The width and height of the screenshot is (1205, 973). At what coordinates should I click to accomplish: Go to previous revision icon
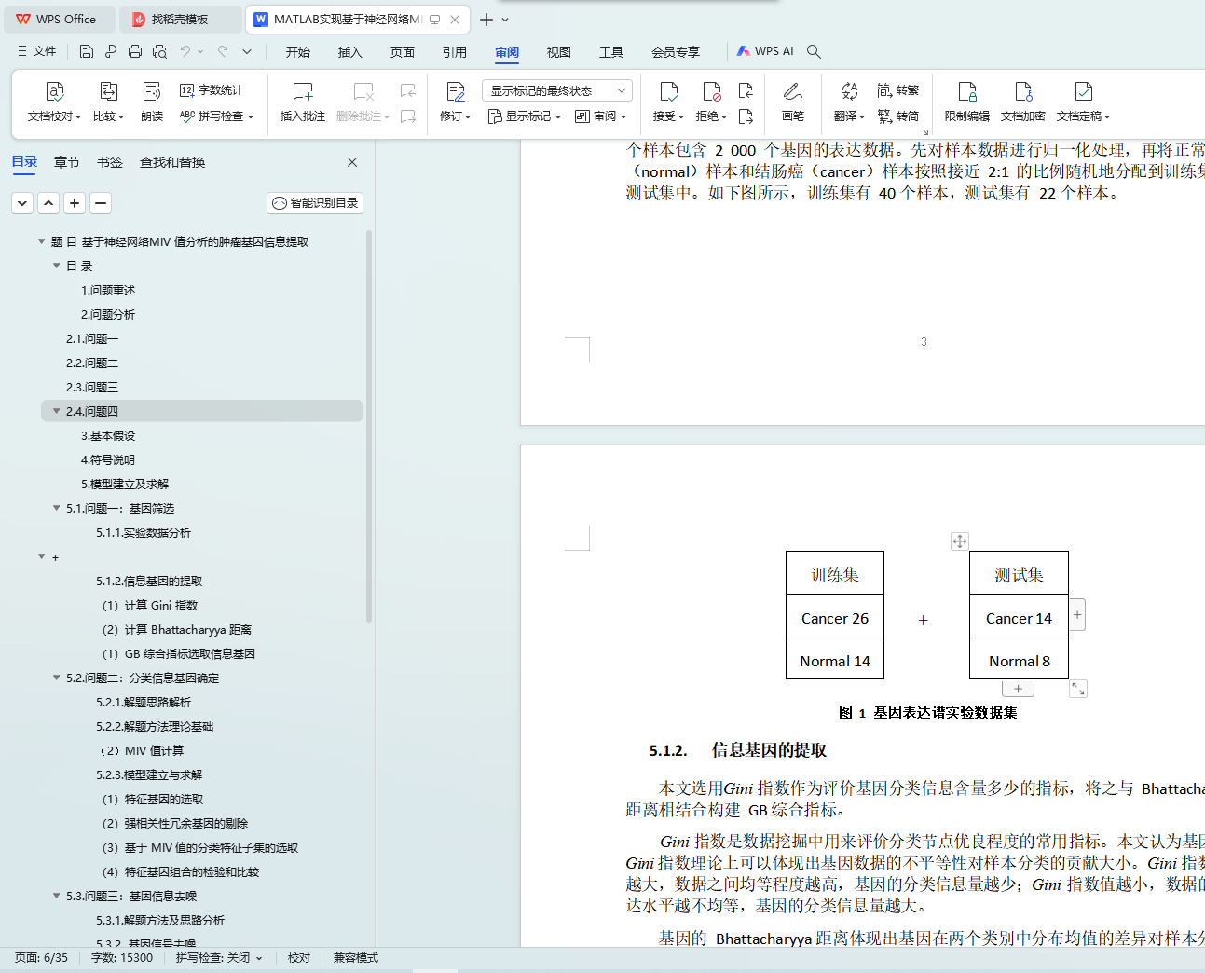point(746,90)
